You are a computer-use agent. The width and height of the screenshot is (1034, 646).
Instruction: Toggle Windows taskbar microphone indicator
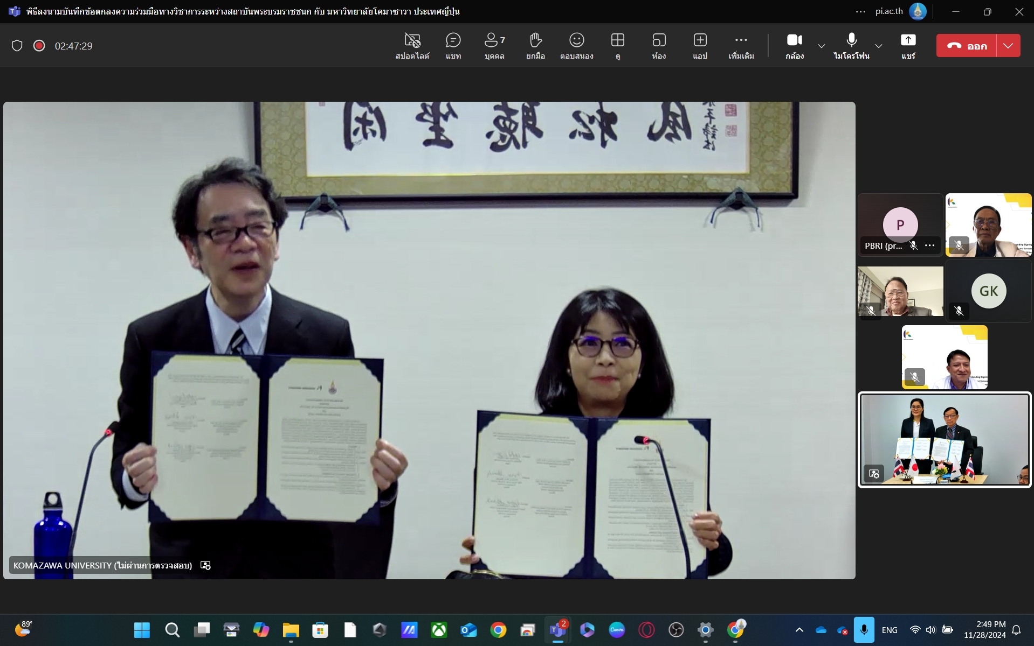(x=864, y=630)
